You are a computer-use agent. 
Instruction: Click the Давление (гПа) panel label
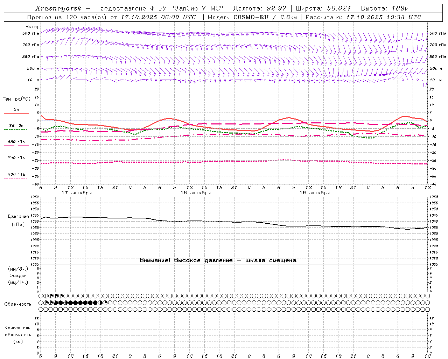(x=18, y=221)
